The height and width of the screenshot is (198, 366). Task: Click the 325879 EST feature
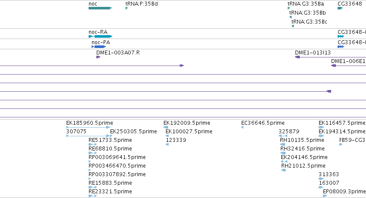click(283, 136)
